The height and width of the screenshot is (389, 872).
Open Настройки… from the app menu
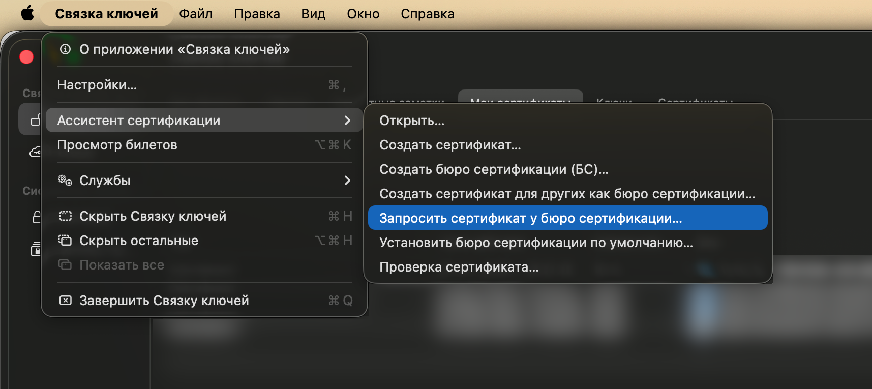pos(97,85)
